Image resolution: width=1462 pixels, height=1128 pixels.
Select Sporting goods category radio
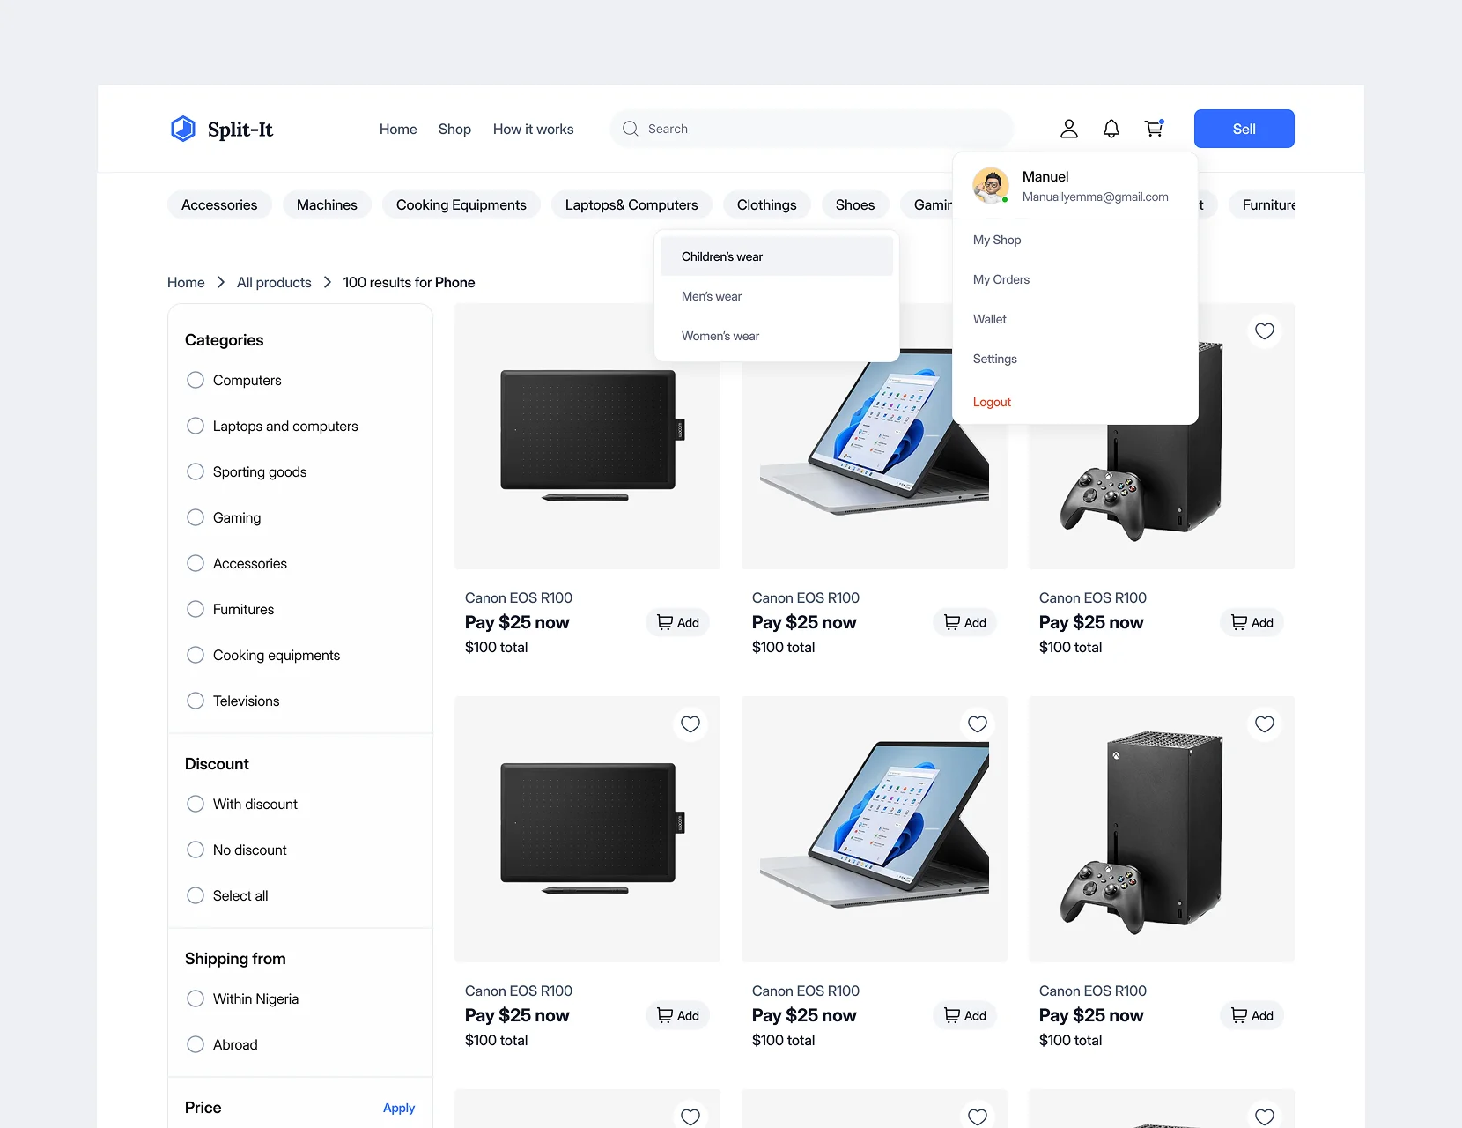(x=196, y=471)
